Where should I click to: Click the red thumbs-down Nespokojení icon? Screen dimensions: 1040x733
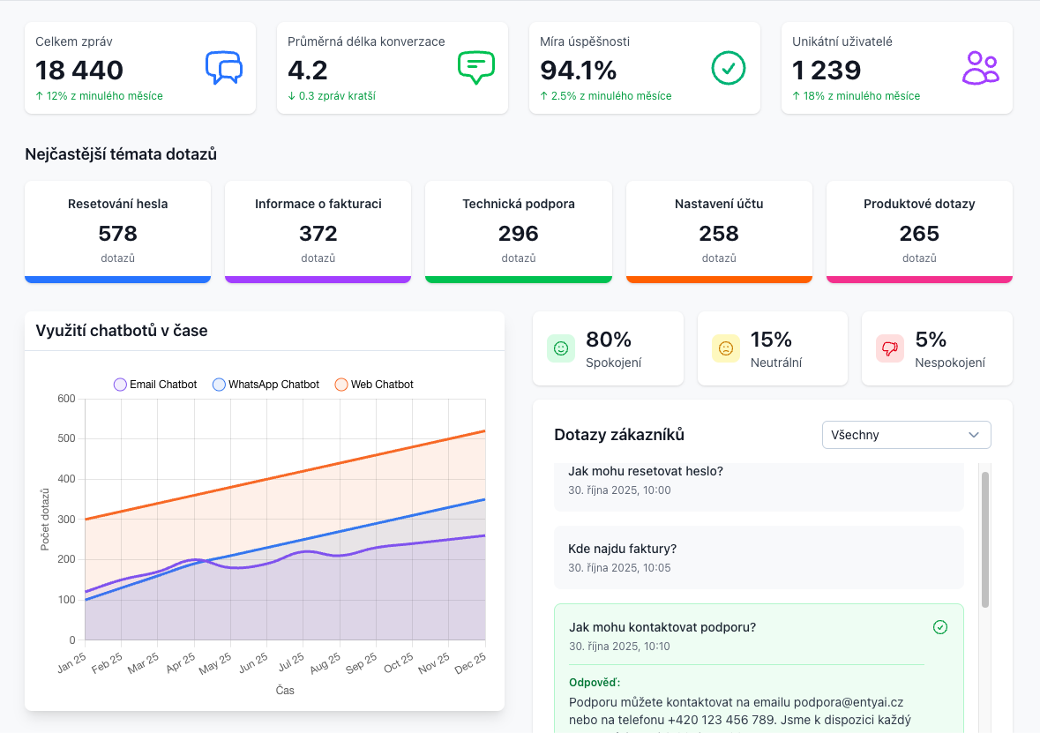(890, 349)
